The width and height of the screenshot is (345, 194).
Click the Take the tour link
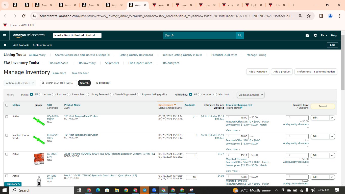[80, 73]
